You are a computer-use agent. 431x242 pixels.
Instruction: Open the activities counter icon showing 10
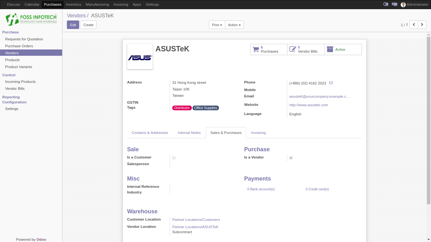[x=394, y=4]
